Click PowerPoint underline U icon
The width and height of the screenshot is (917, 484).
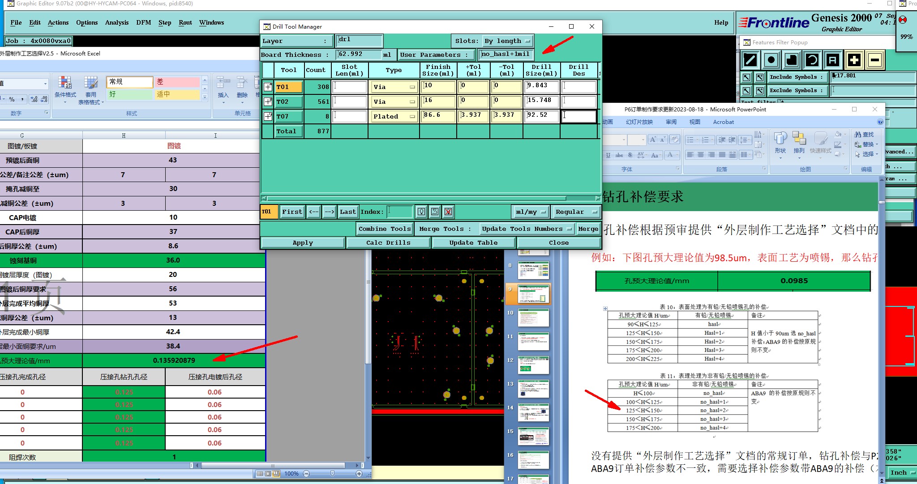[608, 155]
